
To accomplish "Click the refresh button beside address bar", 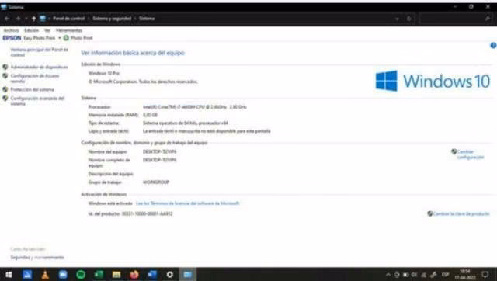I will click(409, 19).
